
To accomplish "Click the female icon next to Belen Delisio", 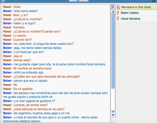I will 118,13.
